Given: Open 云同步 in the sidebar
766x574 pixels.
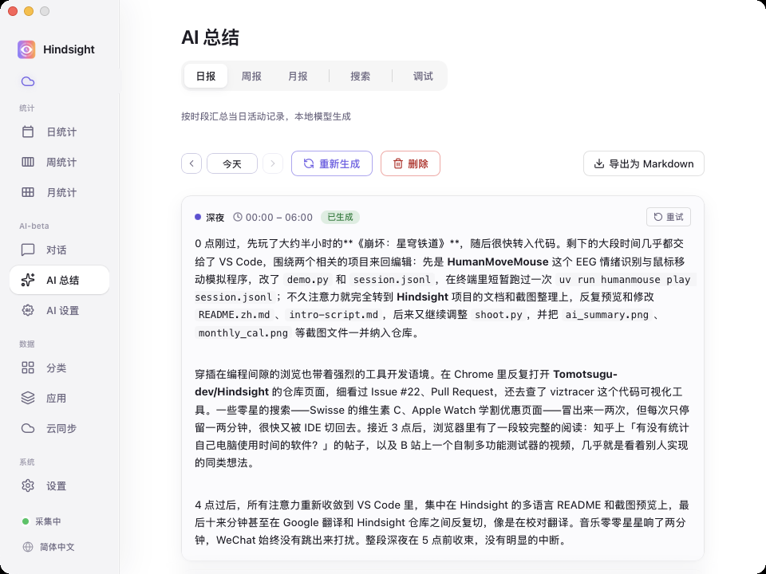Looking at the screenshot, I should pyautogui.click(x=60, y=428).
